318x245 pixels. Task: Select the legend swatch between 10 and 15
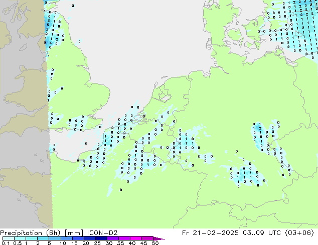point(66,238)
